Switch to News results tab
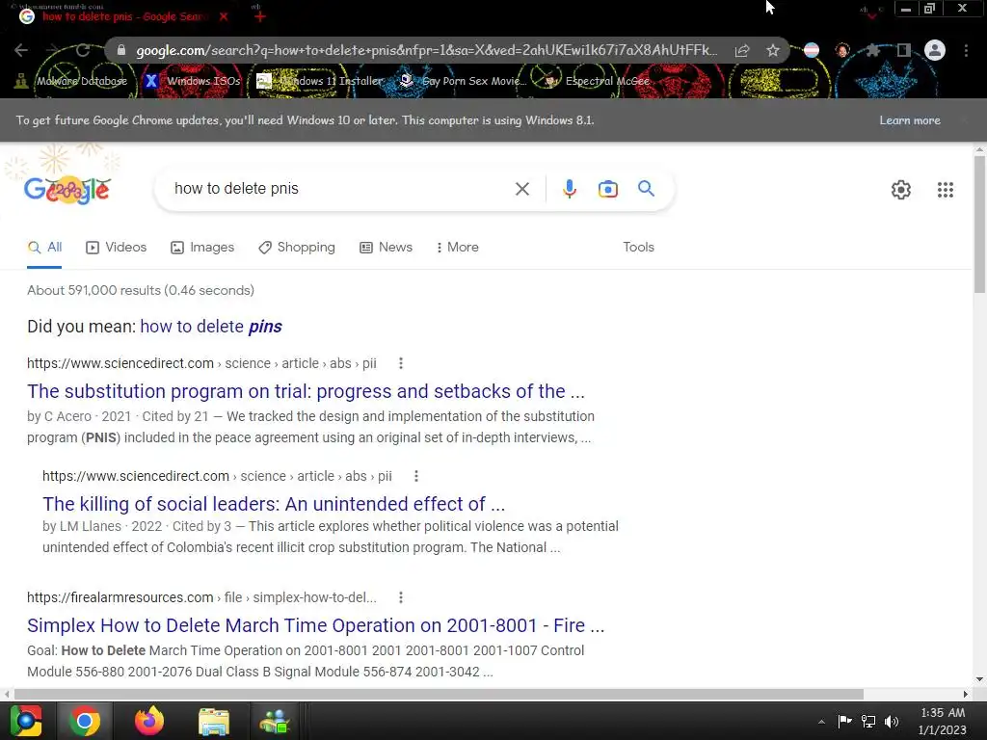The width and height of the screenshot is (987, 740). click(386, 248)
